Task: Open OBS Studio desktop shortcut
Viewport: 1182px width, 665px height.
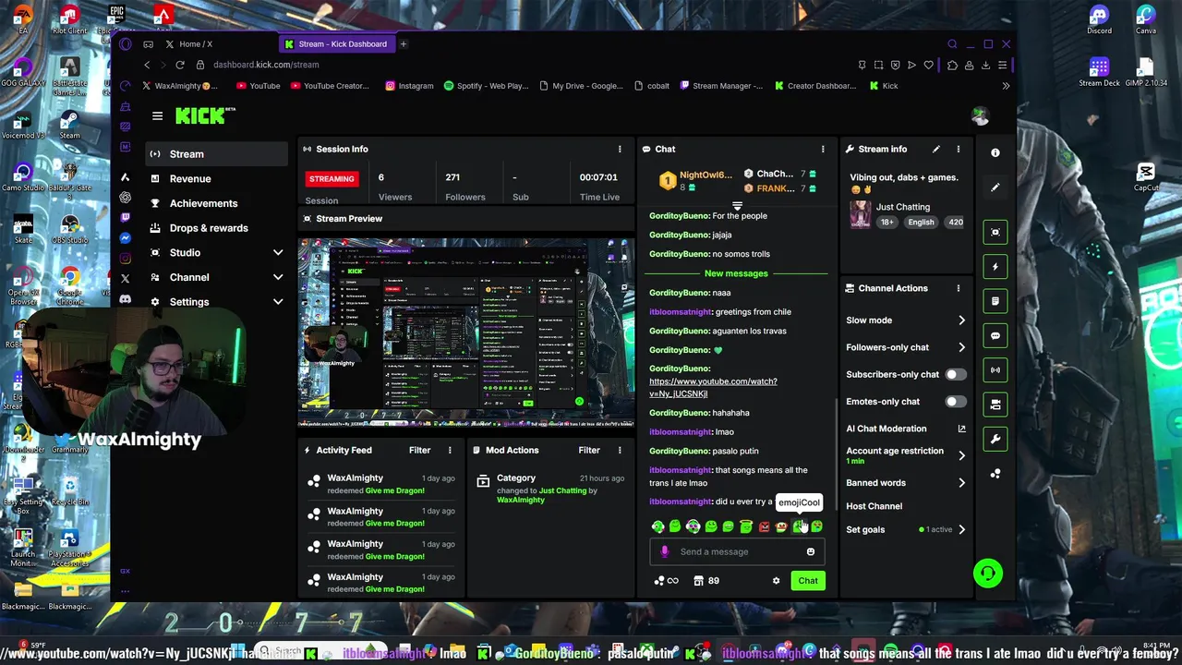Action: tap(70, 228)
